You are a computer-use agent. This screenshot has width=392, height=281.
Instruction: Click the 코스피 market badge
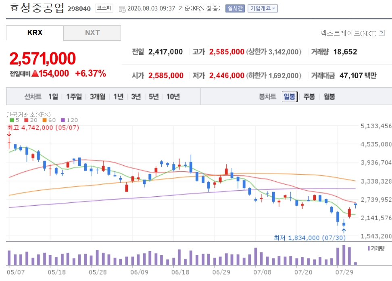(104, 8)
